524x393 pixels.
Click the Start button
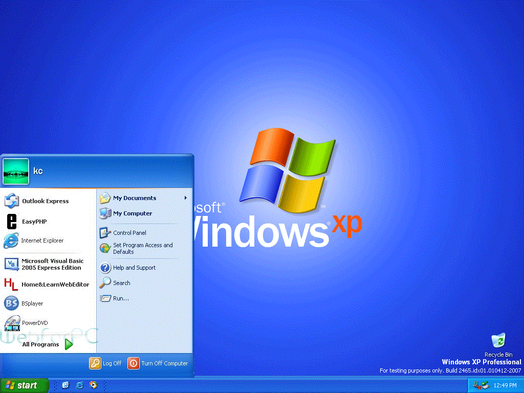[24, 385]
